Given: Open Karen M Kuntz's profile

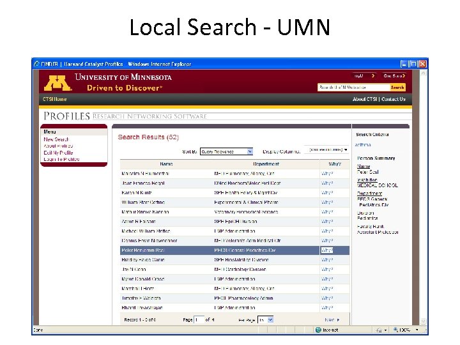Looking at the screenshot, I should [x=137, y=193].
